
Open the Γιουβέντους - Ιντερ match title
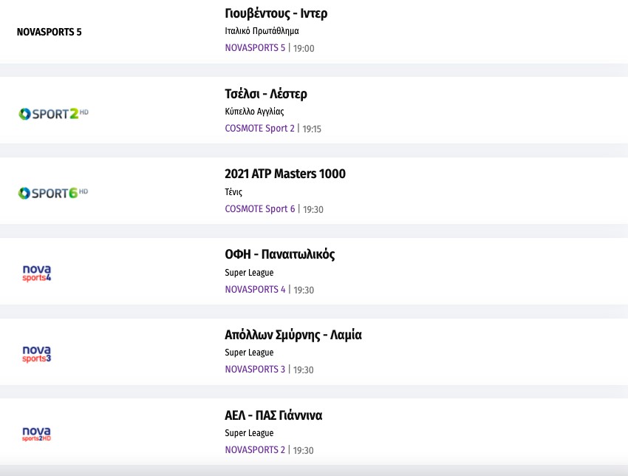[x=276, y=13]
